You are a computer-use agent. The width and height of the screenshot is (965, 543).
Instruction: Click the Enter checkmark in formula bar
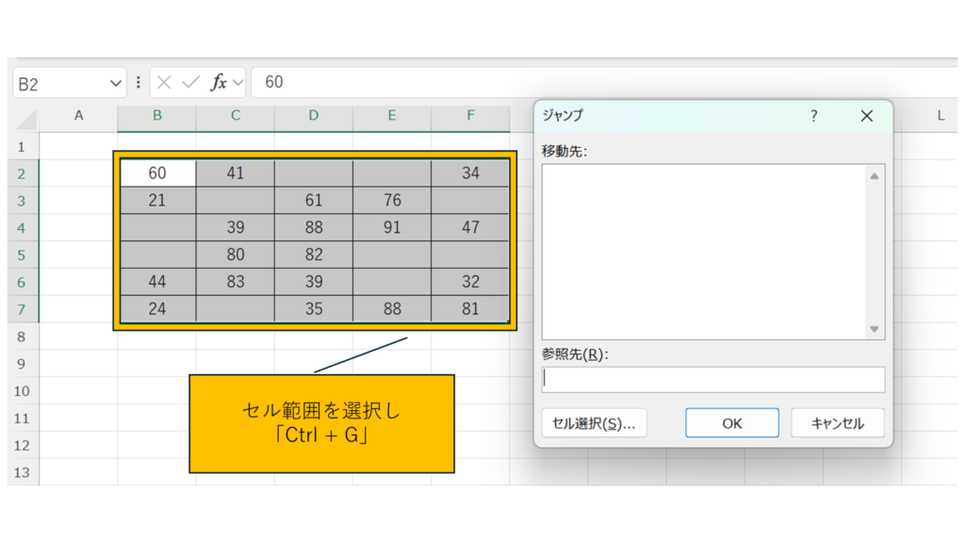(190, 83)
